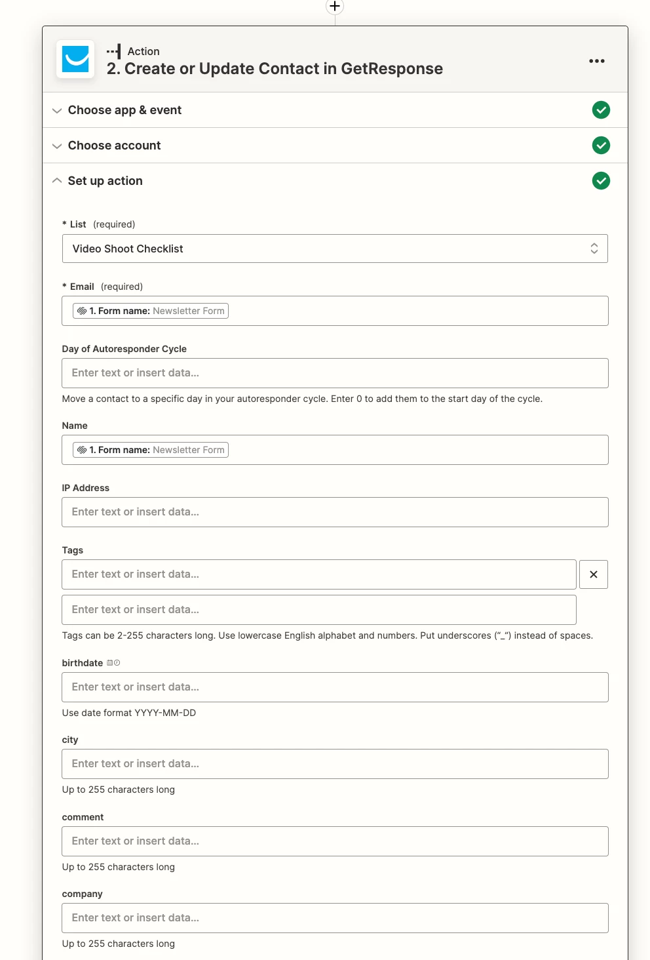The height and width of the screenshot is (960, 650).
Task: Click the Choose account green checkmark
Action: pyautogui.click(x=601, y=146)
